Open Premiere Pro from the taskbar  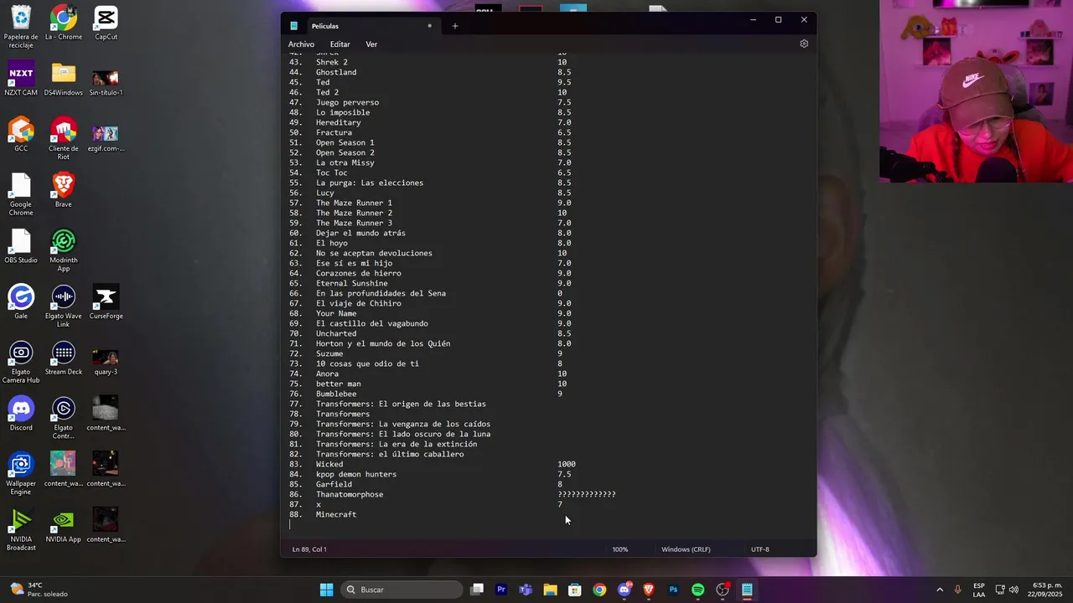click(x=501, y=590)
